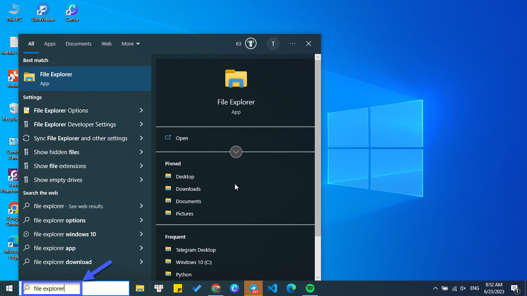Open Spotify from the taskbar

point(310,288)
